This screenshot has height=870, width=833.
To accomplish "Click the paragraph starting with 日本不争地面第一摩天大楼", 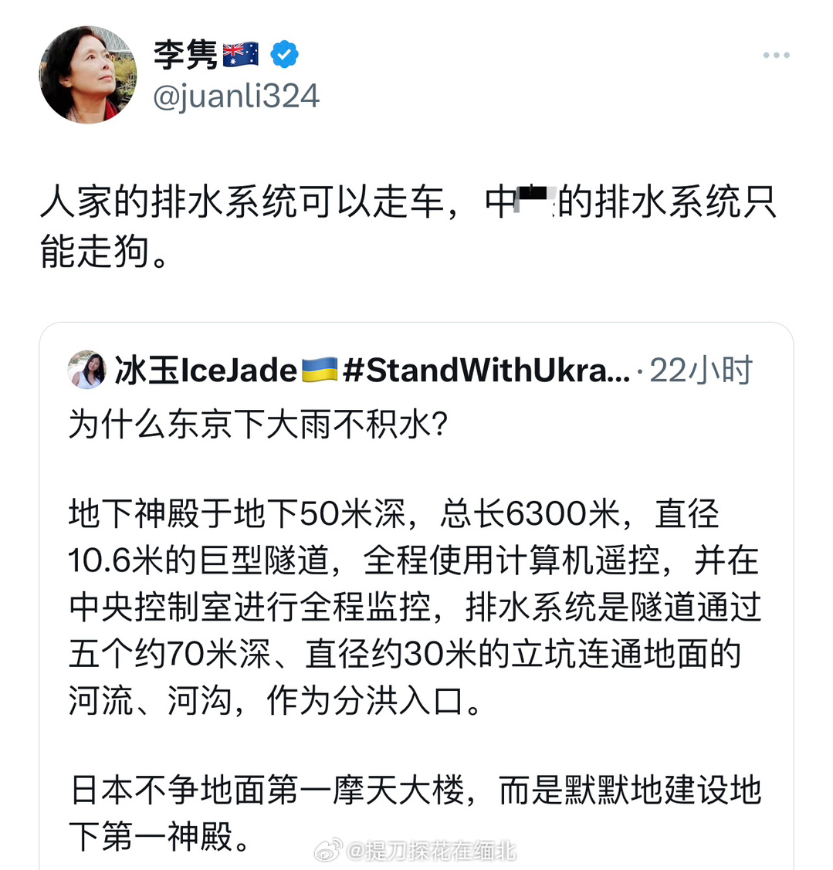I will point(415,813).
